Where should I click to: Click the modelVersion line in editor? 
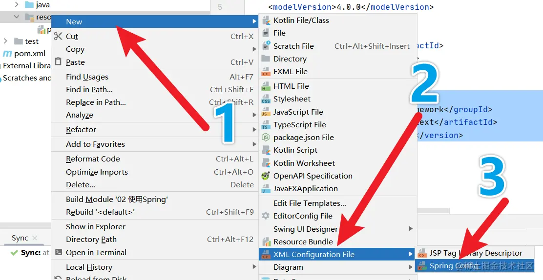point(351,7)
